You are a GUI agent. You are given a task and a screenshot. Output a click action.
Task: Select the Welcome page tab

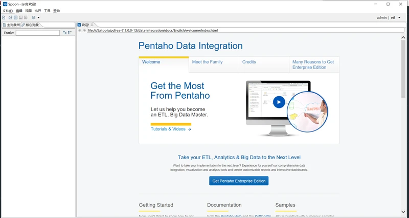tap(164, 64)
